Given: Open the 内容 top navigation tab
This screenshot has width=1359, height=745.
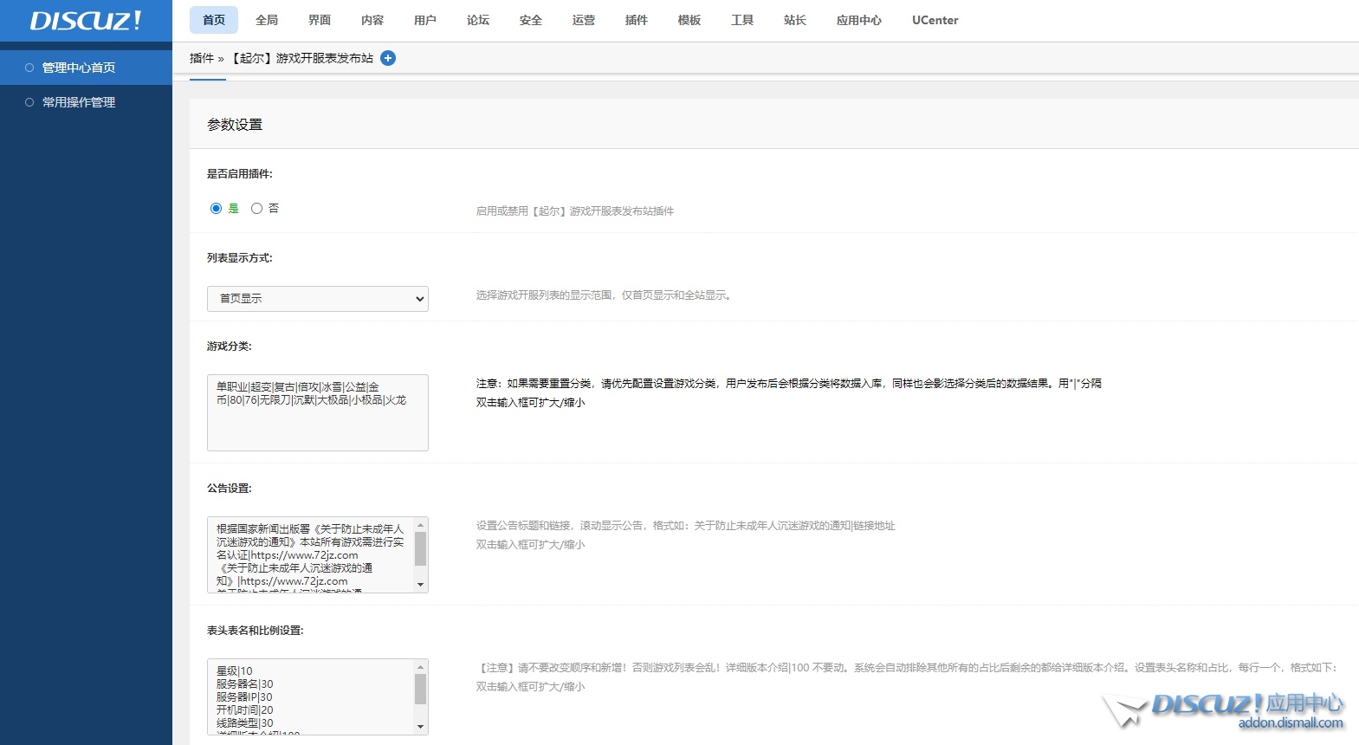Looking at the screenshot, I should tap(372, 20).
